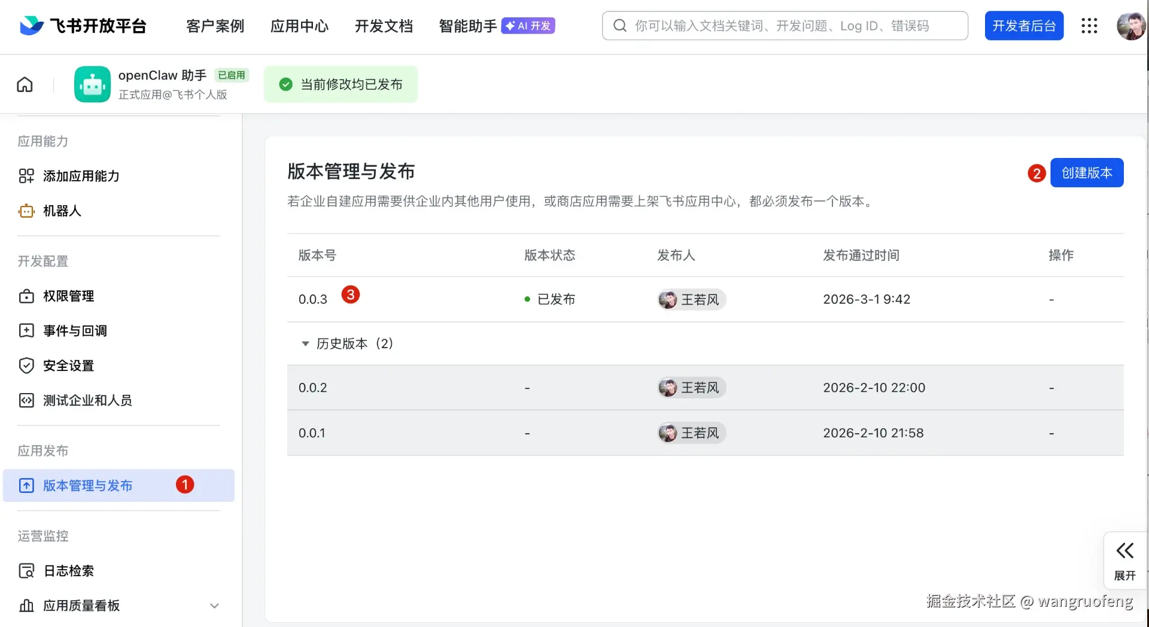Open 智能助手 AI 开发 menu item
This screenshot has width=1149, height=627.
coord(497,26)
